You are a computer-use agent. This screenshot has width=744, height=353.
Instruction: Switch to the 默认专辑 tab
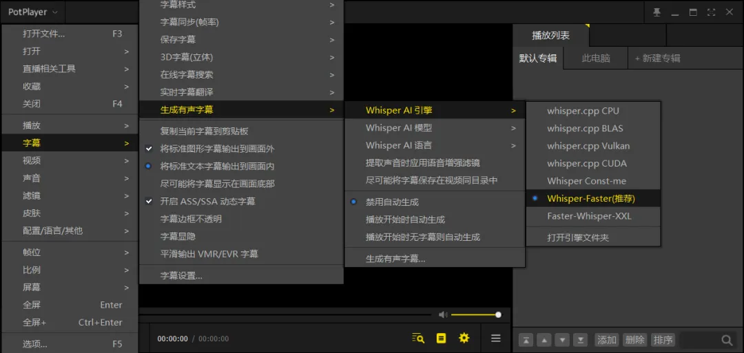click(538, 58)
